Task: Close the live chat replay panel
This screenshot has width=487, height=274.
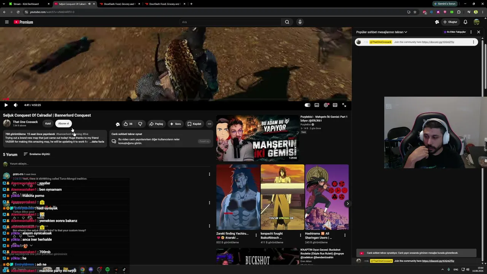Action: [x=479, y=32]
